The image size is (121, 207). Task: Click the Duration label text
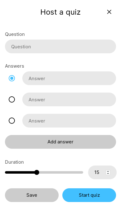coord(15,162)
